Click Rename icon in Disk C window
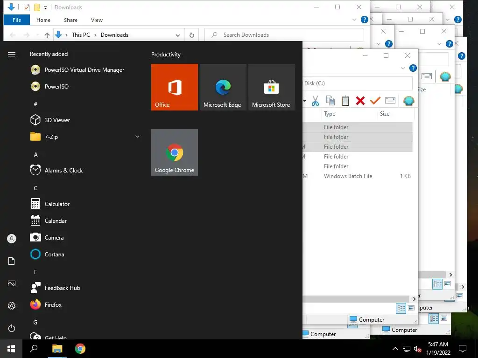This screenshot has height=358, width=478. click(390, 101)
